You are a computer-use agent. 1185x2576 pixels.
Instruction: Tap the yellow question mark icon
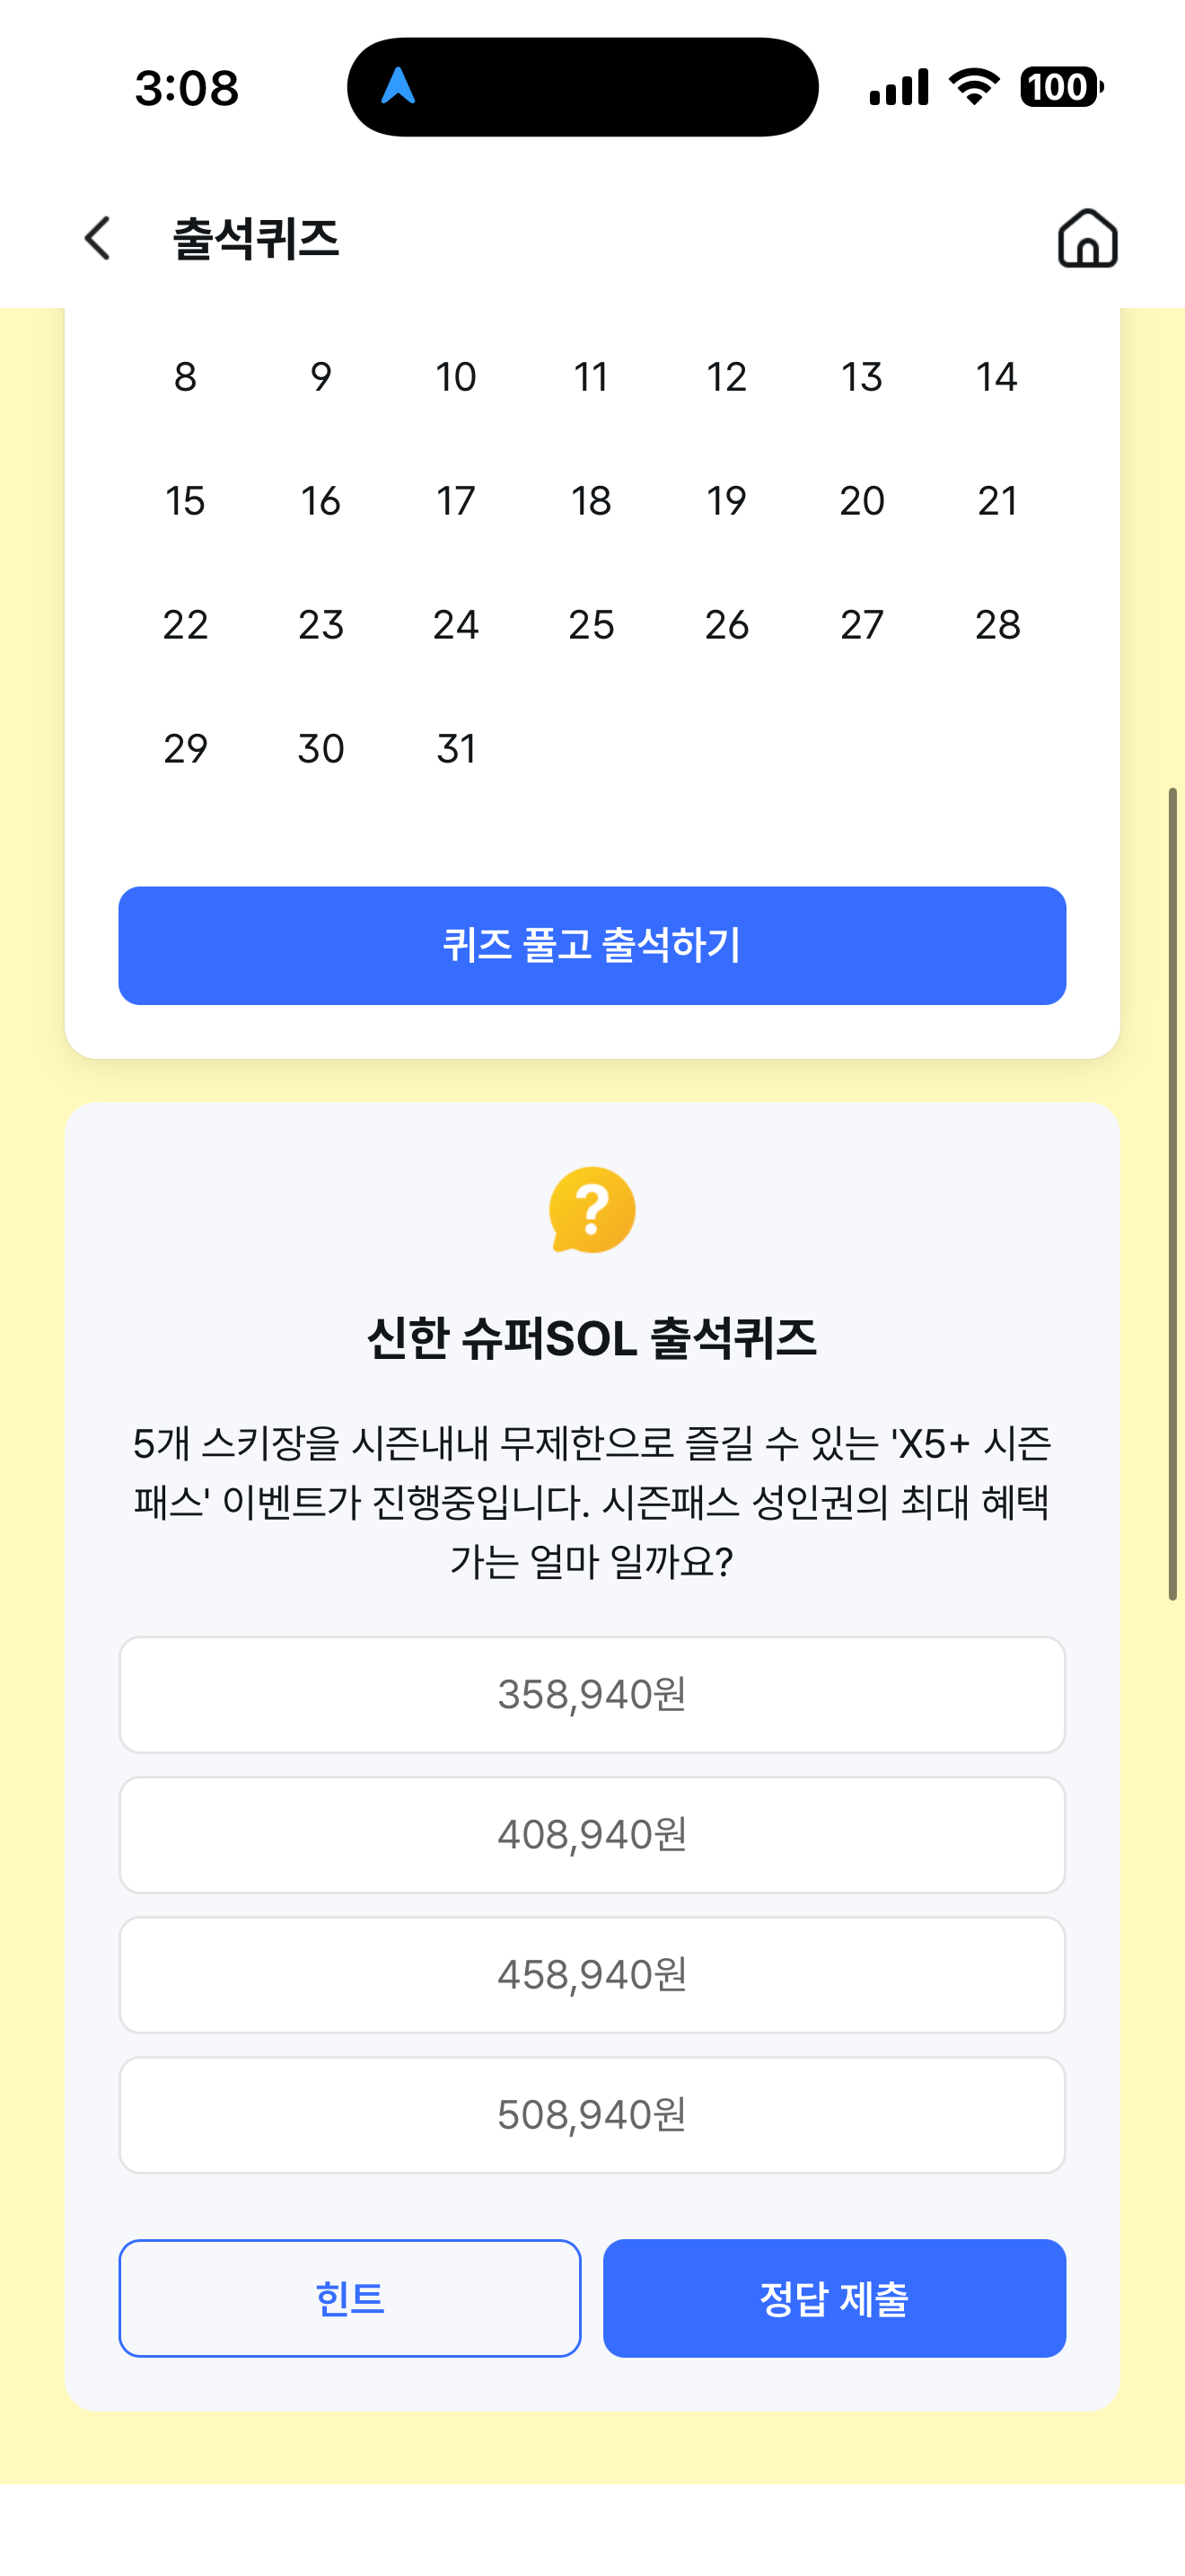(x=592, y=1210)
